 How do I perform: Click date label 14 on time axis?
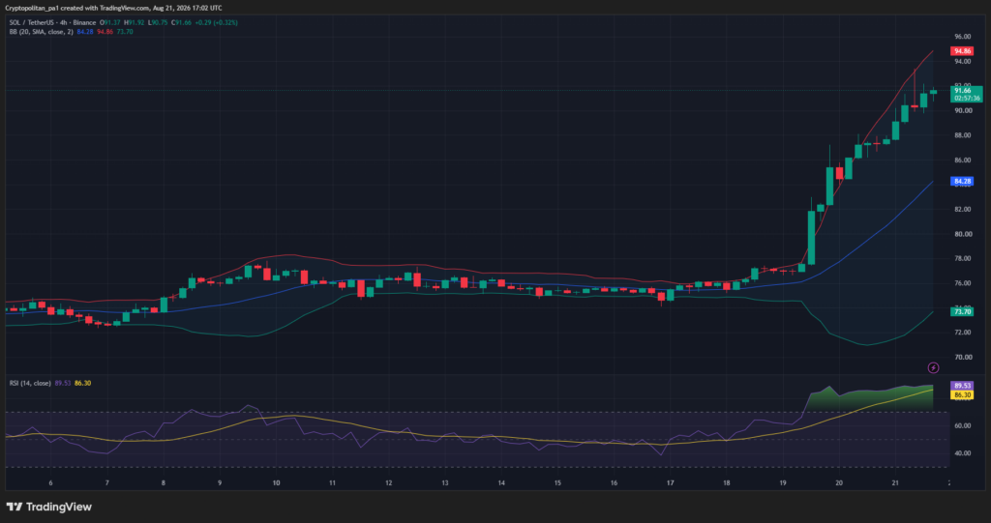click(x=501, y=482)
